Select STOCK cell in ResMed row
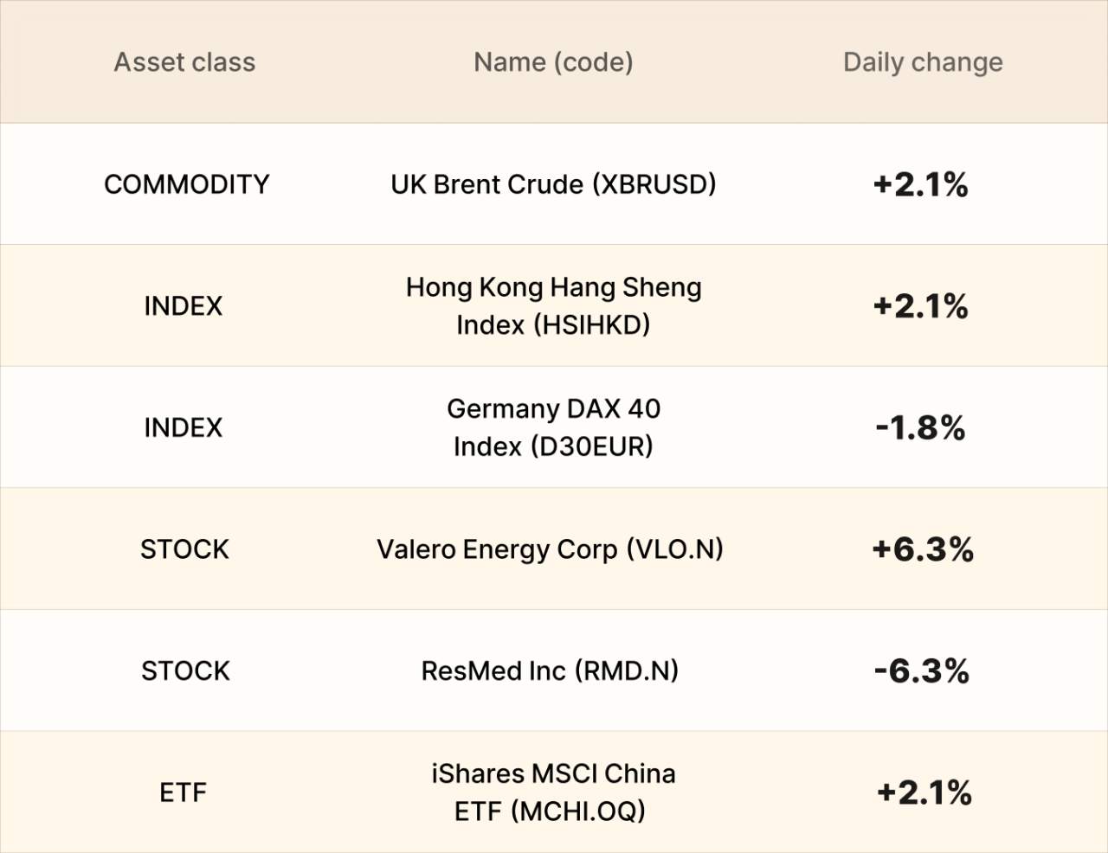This screenshot has height=853, width=1108. click(185, 671)
